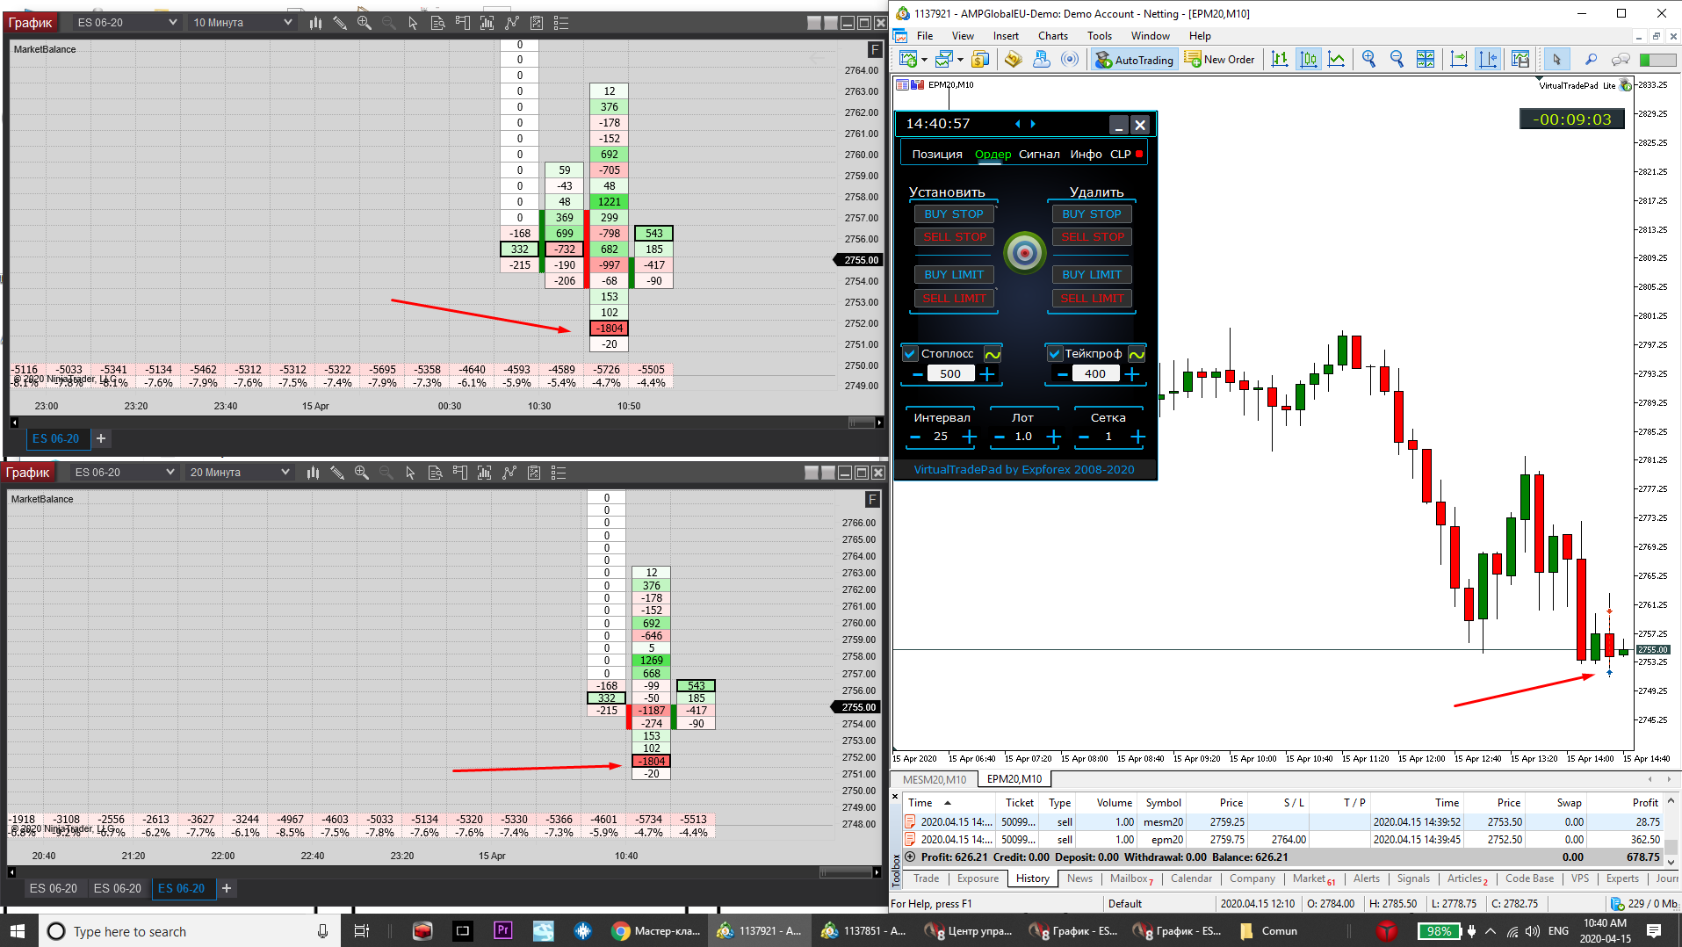Open ES 06-20 instrument dropdown in bottom chart
Screen dimensions: 1682x947
124,473
